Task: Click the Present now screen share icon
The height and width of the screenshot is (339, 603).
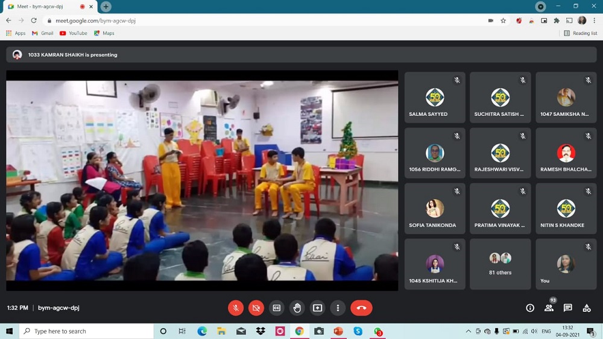Action: [x=317, y=308]
